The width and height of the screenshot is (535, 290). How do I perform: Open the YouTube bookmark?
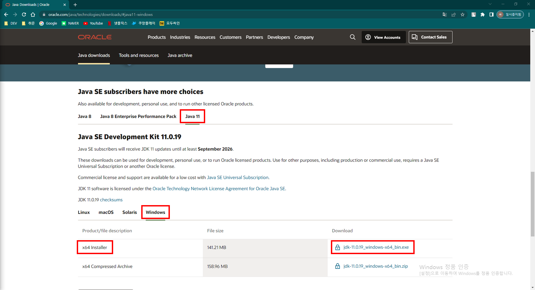93,23
